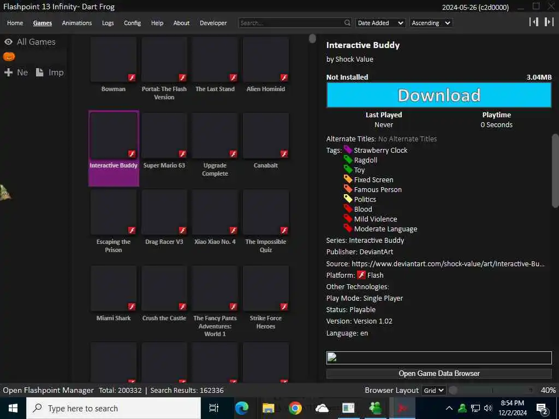The width and height of the screenshot is (559, 419).
Task: Select the Alien Hominid thumbnail
Action: 266,59
